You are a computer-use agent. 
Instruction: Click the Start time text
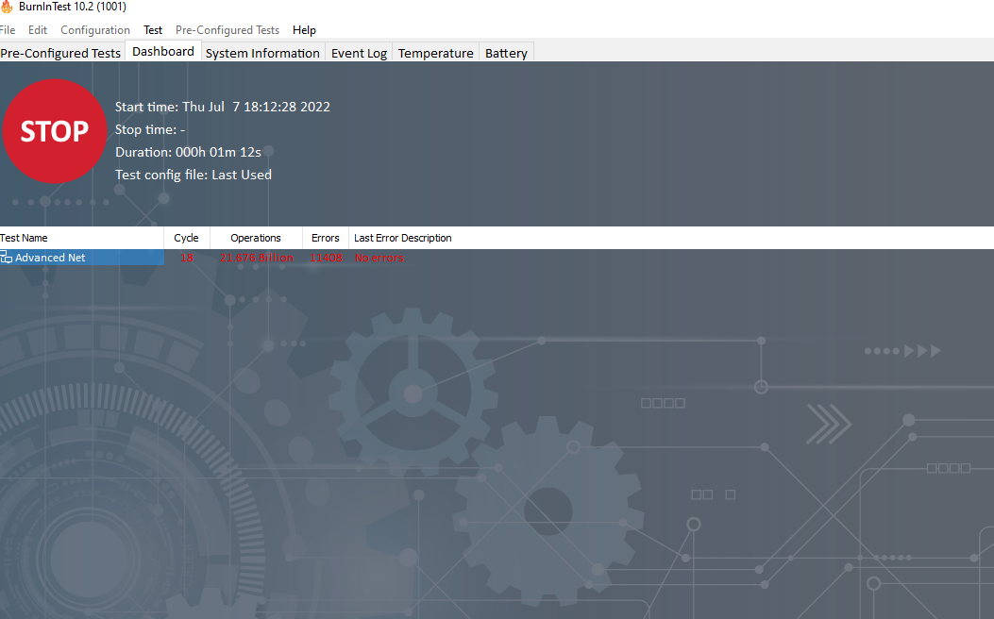tap(223, 107)
